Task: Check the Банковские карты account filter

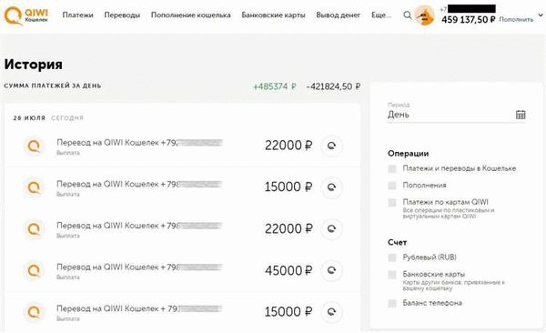Action: [392, 275]
